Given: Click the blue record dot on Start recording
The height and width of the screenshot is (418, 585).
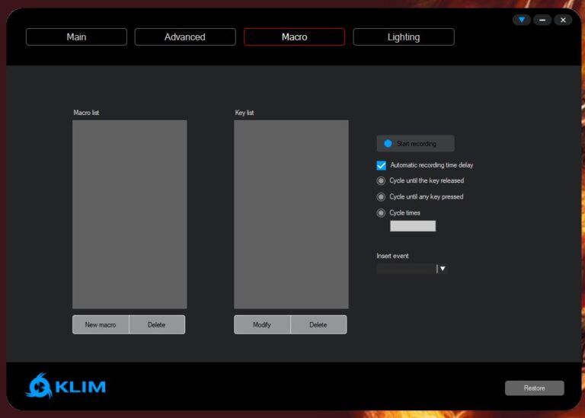Looking at the screenshot, I should (x=388, y=143).
